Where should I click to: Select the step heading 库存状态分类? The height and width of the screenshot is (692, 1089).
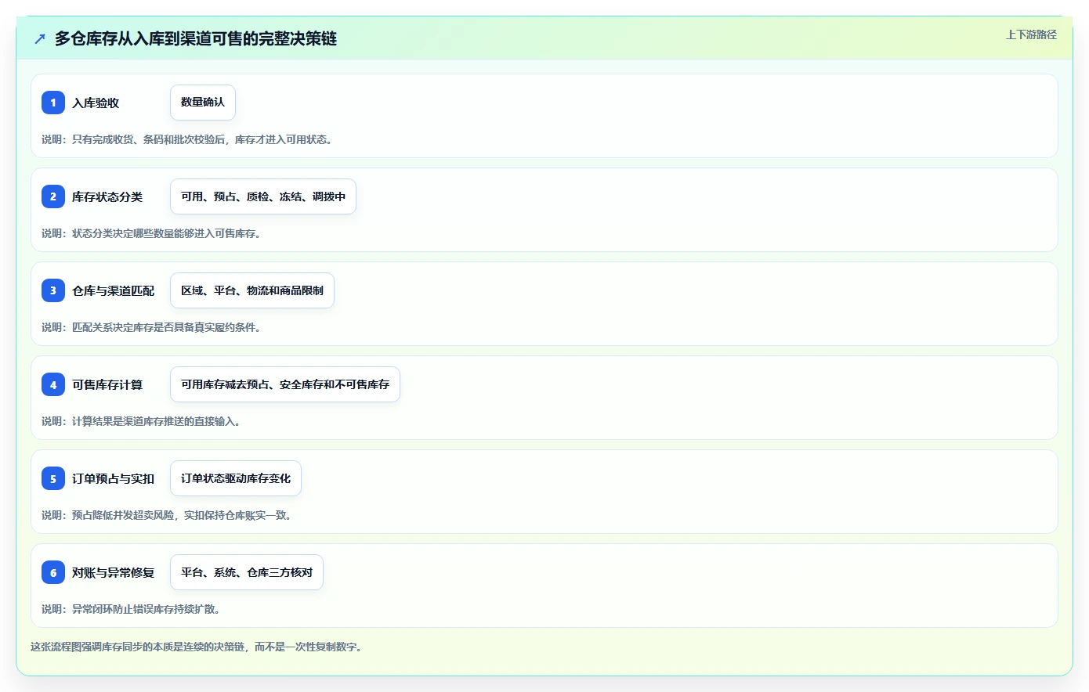click(x=107, y=196)
